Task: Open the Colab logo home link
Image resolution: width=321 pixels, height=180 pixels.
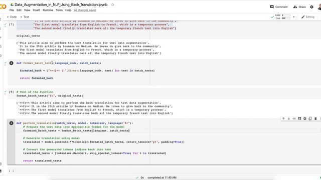Action: click(3, 6)
